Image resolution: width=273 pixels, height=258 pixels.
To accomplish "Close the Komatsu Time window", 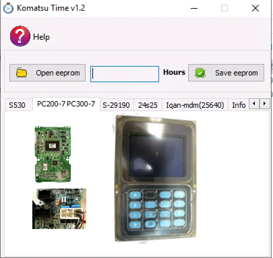I will click(x=255, y=8).
